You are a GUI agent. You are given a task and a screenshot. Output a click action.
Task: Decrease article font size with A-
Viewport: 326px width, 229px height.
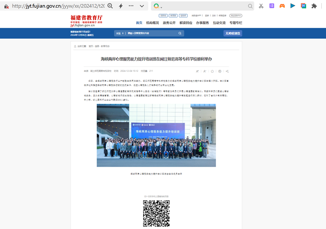[x=205, y=71]
